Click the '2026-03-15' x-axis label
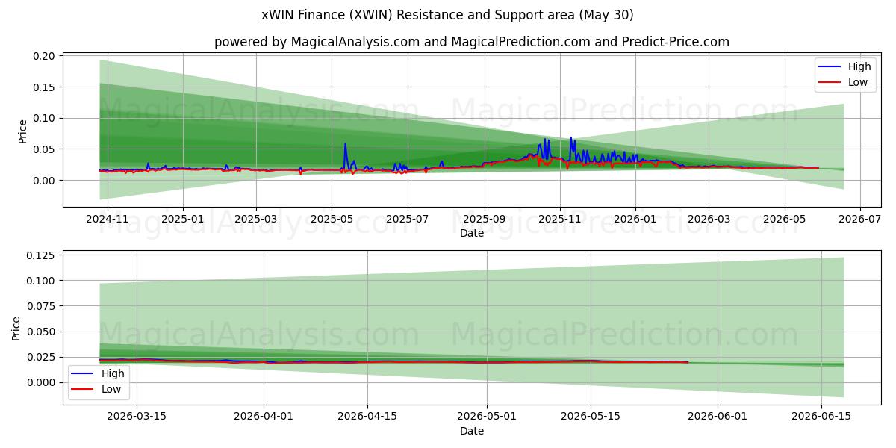The image size is (896, 448). (137, 417)
